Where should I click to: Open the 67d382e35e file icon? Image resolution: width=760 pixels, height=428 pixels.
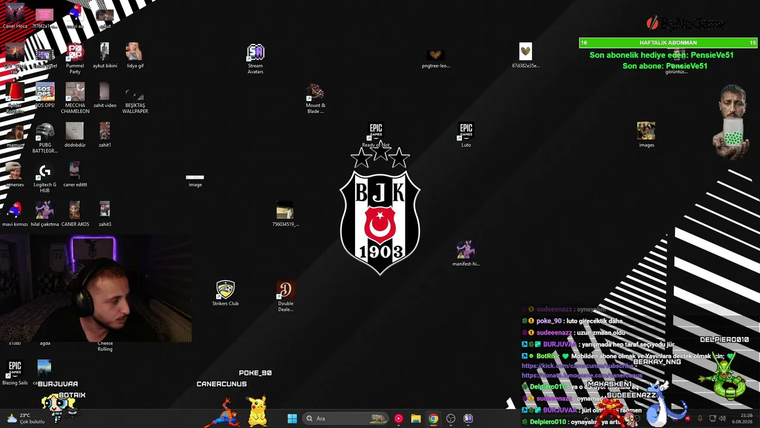(525, 56)
